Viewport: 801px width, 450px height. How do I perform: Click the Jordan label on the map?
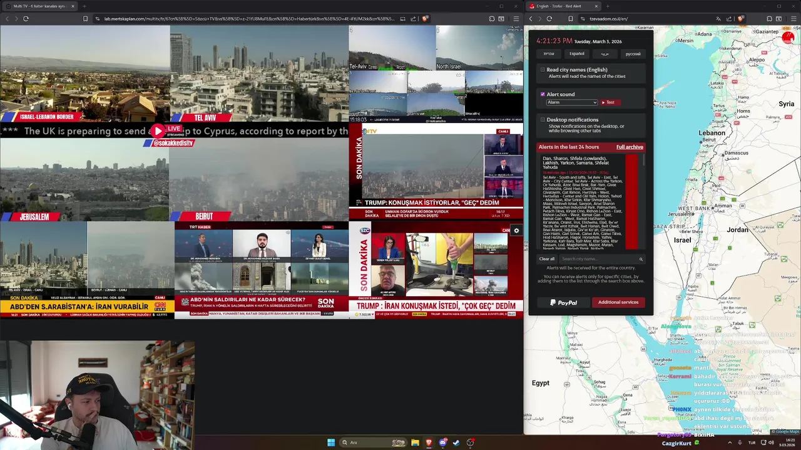[737, 230]
